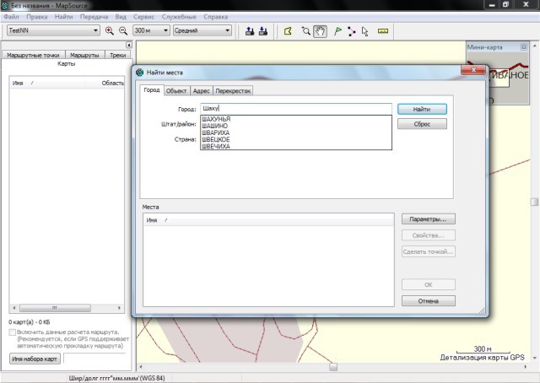540x383 pixels.
Task: Open the Средний detail level dropdown
Action: (x=202, y=30)
